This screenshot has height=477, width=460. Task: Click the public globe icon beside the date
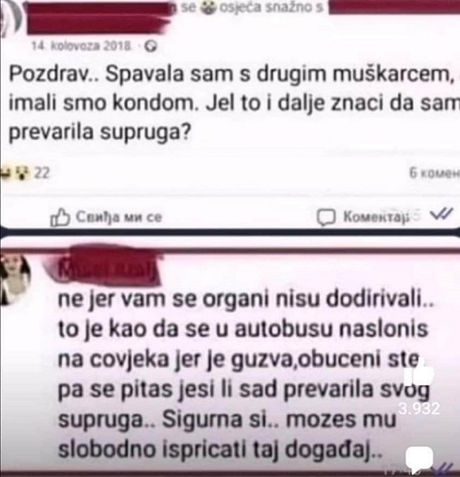pos(150,47)
